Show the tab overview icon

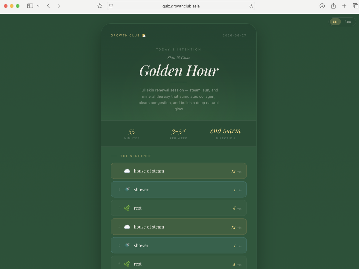click(x=355, y=6)
